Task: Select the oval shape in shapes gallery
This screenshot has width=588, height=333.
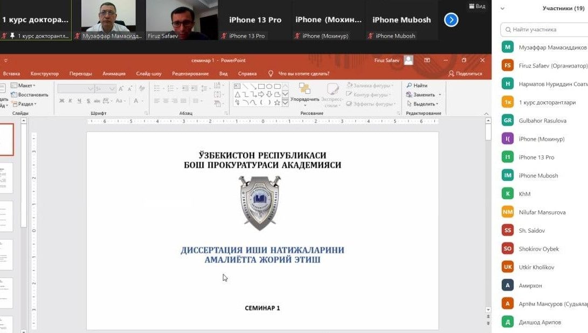Action: point(269,86)
